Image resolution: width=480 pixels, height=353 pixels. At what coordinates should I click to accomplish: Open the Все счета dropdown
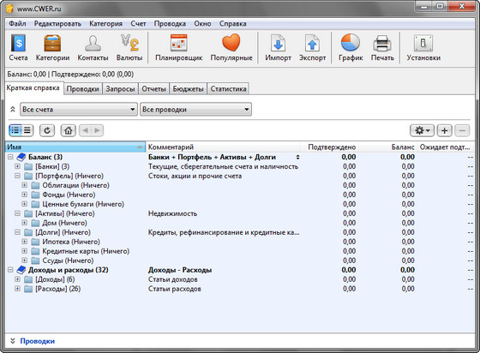tap(78, 110)
